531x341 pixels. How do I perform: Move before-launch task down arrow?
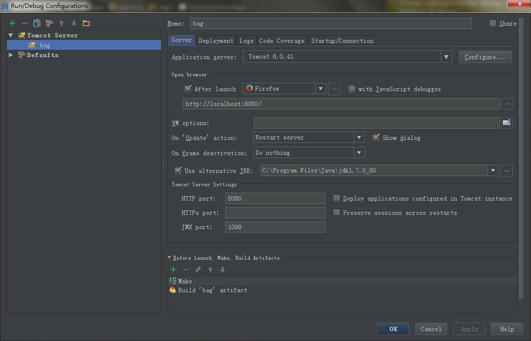(223, 270)
